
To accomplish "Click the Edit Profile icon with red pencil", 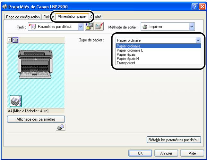I will (x=99, y=26).
